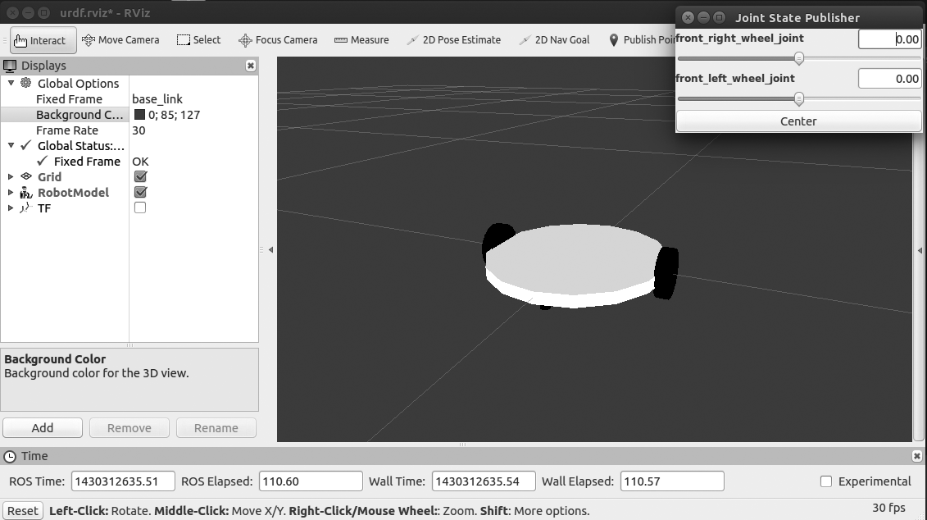Click the Focus Camera tool
The height and width of the screenshot is (520, 927).
tap(277, 39)
